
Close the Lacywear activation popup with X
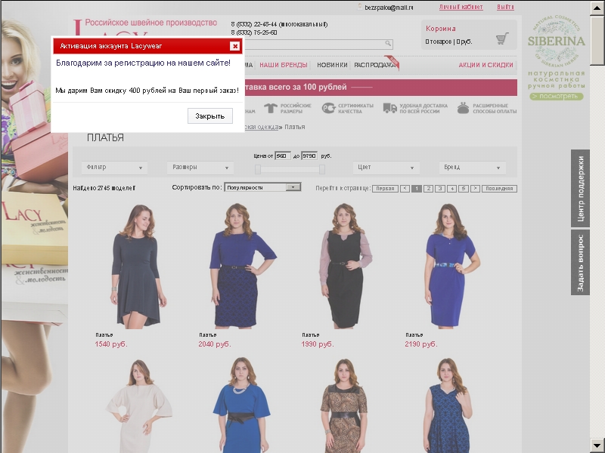234,46
